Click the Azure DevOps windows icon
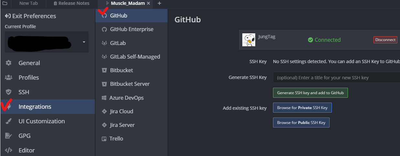 pos(104,98)
